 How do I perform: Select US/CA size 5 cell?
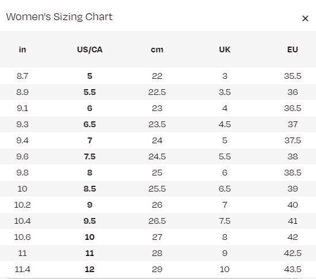pyautogui.click(x=90, y=76)
